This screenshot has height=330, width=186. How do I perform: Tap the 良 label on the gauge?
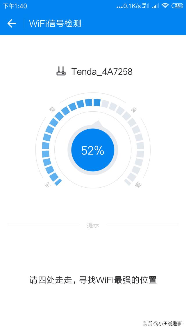tap(134, 110)
